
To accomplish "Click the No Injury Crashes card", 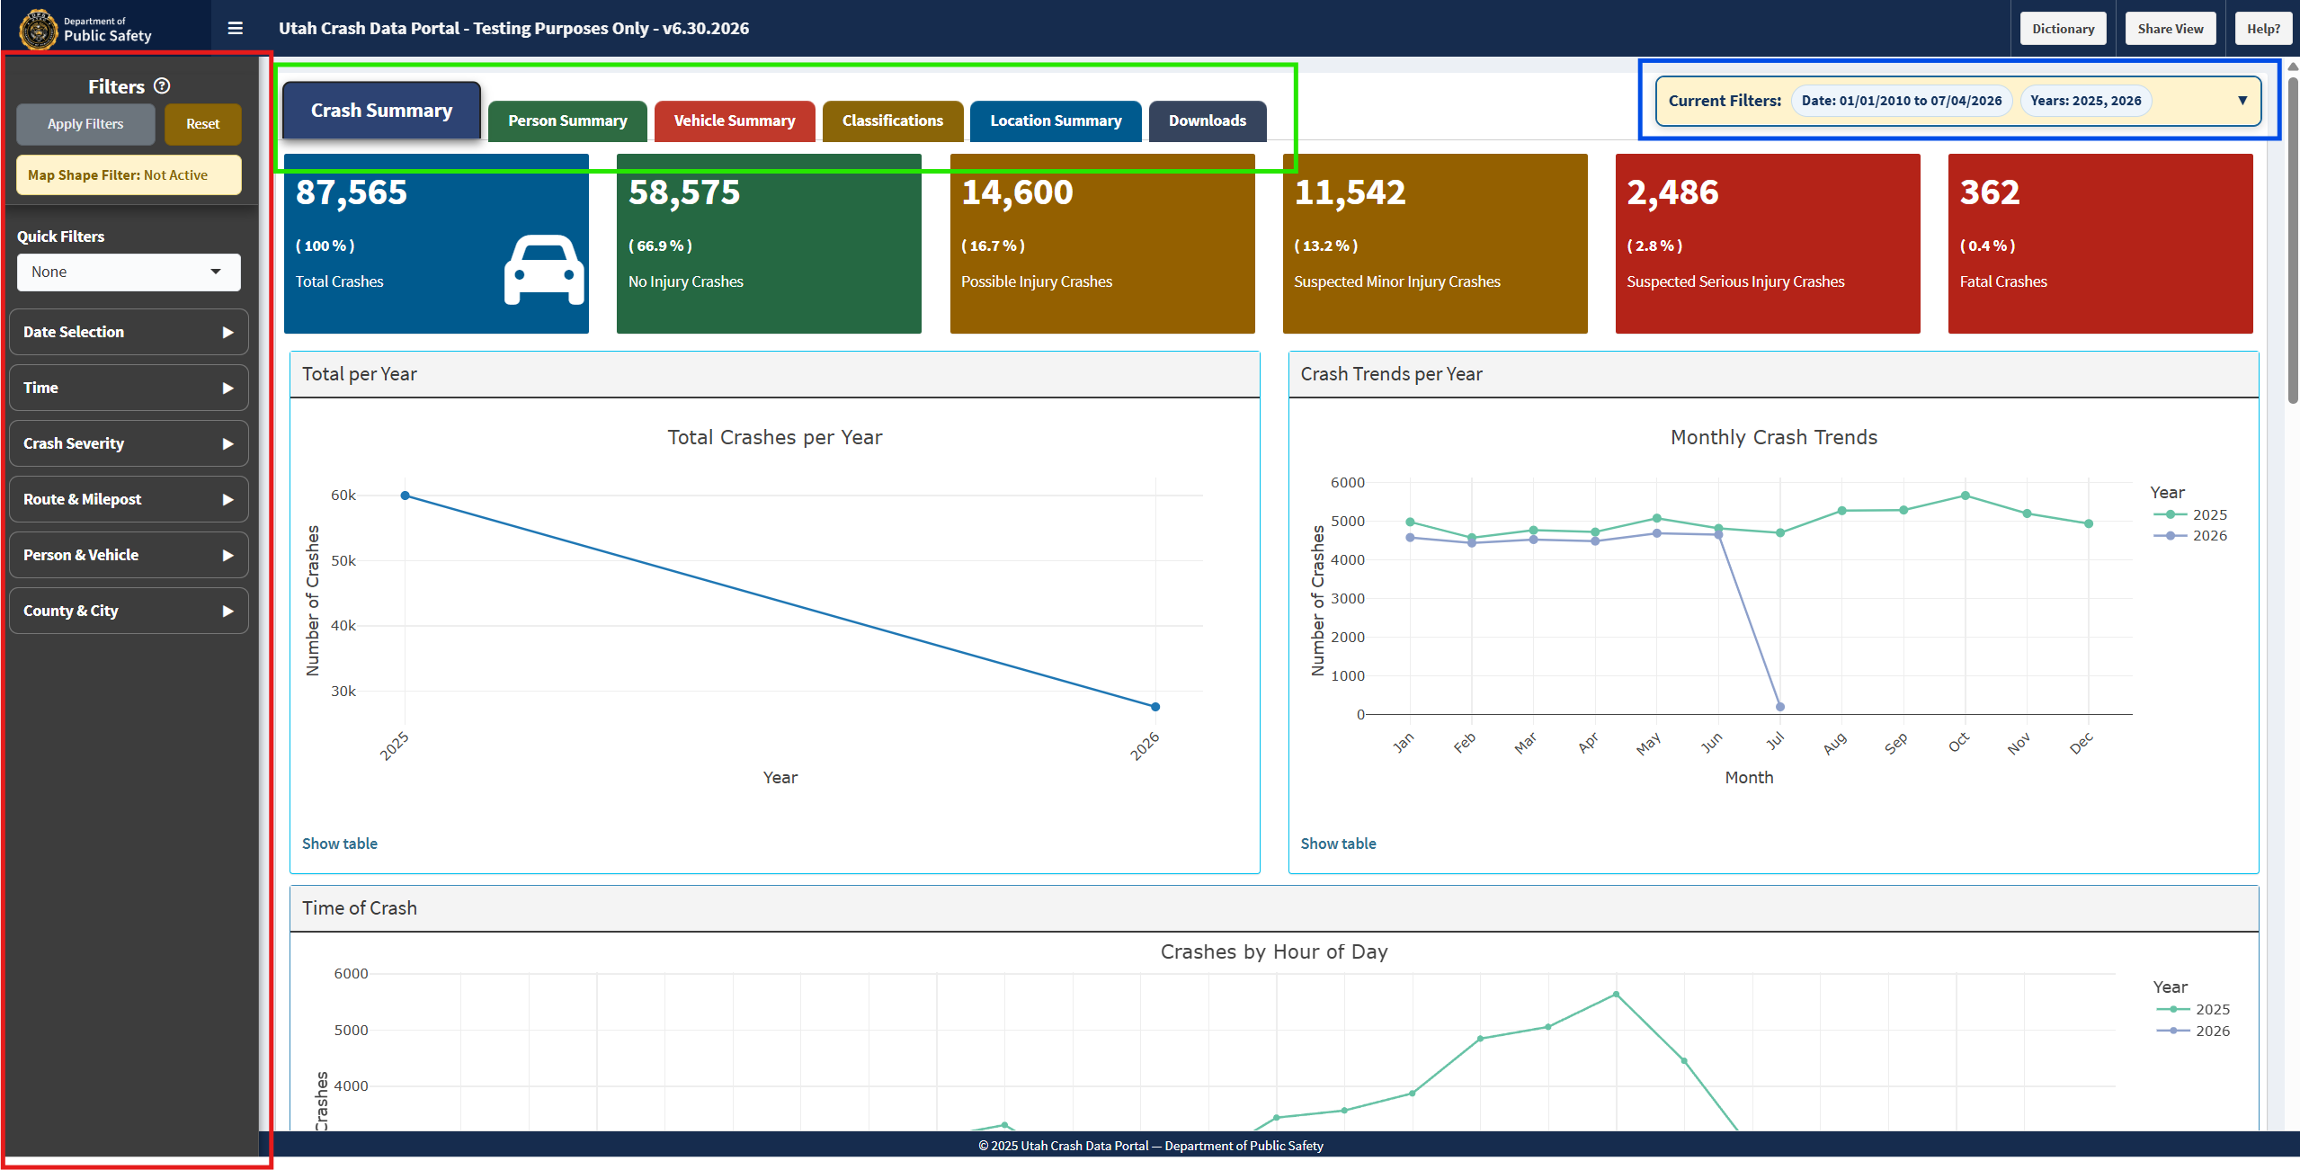I will pyautogui.click(x=769, y=244).
